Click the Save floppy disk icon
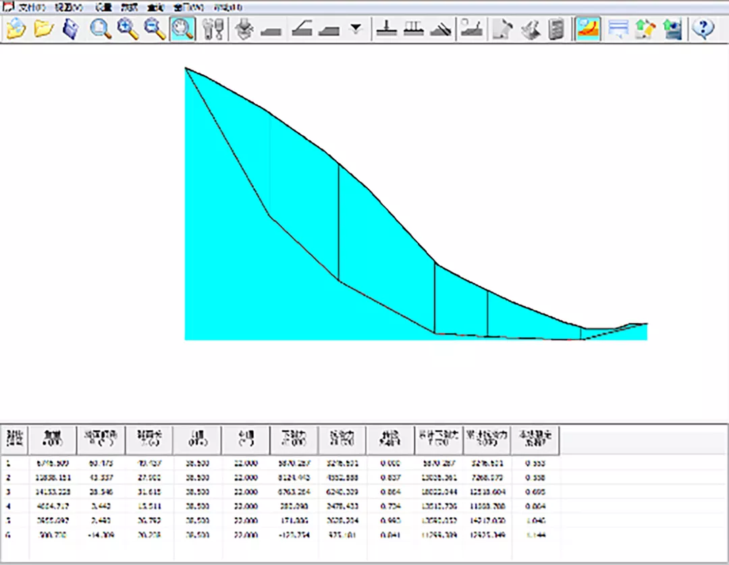 point(71,29)
